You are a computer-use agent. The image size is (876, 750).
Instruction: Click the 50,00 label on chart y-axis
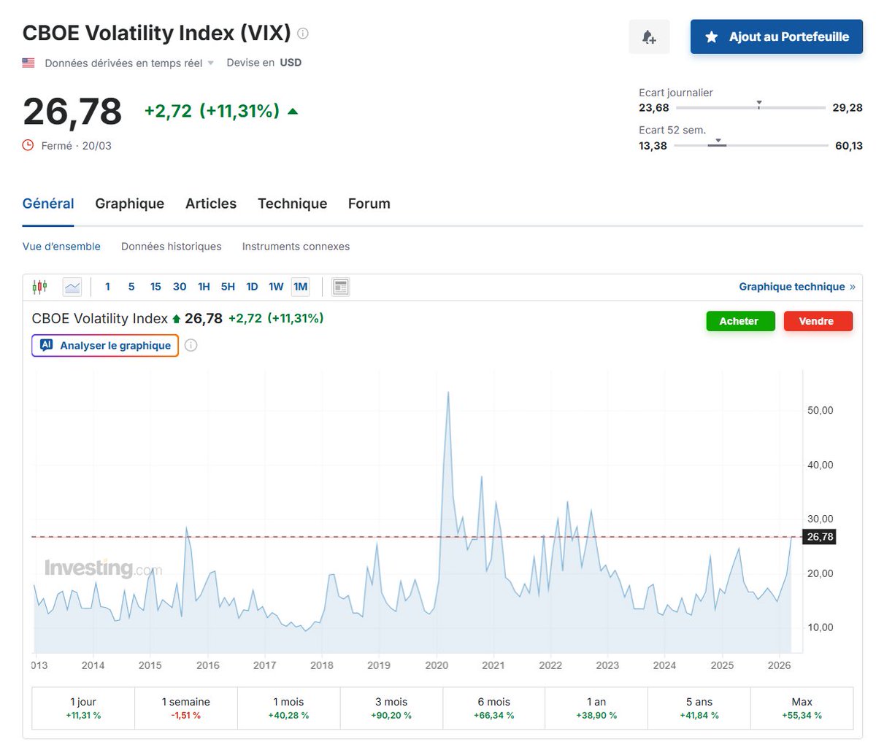(x=820, y=411)
